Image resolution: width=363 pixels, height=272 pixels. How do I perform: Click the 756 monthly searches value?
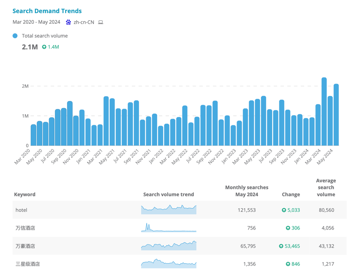pos(251,228)
